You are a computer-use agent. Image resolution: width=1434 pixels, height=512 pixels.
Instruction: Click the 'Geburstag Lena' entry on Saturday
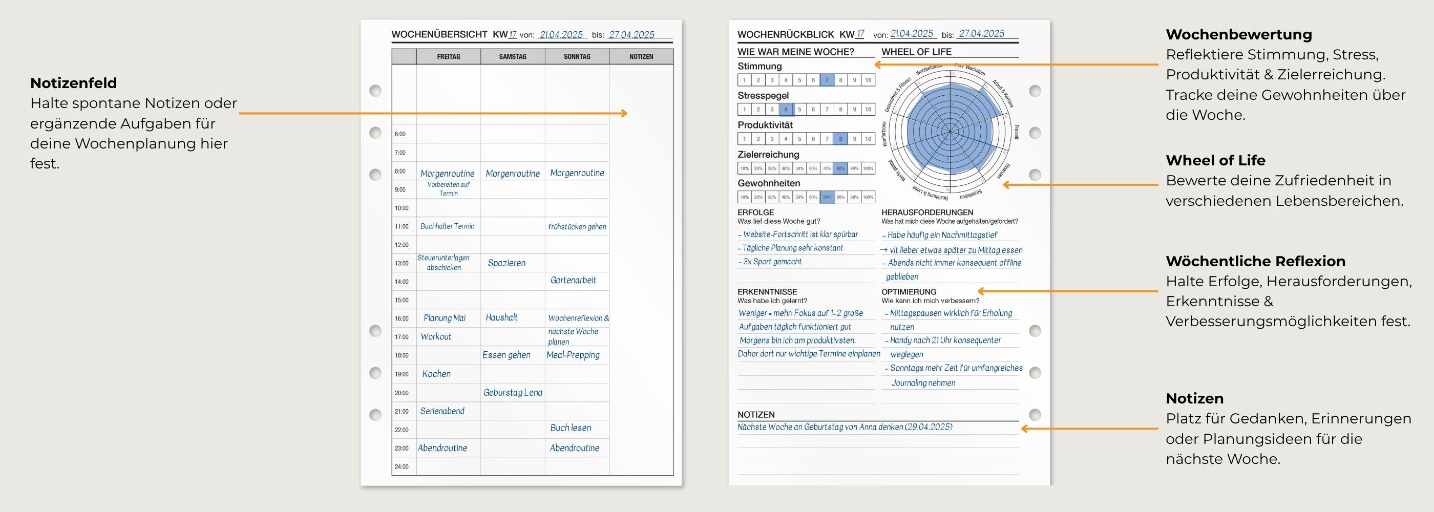512,393
